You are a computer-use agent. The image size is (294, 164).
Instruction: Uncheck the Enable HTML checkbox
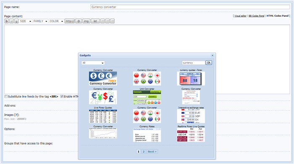pos(62,97)
